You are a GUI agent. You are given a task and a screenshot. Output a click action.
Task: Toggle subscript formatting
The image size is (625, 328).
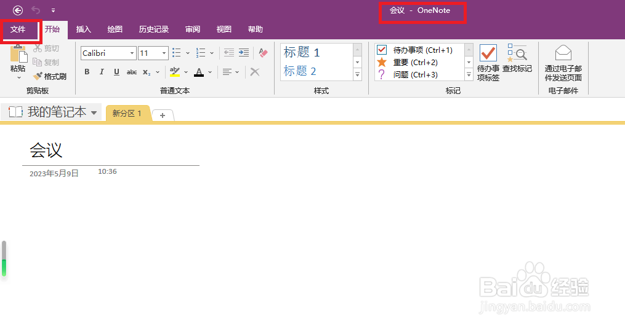click(x=147, y=72)
